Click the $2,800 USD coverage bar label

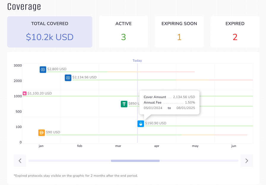pyautogui.click(x=57, y=69)
